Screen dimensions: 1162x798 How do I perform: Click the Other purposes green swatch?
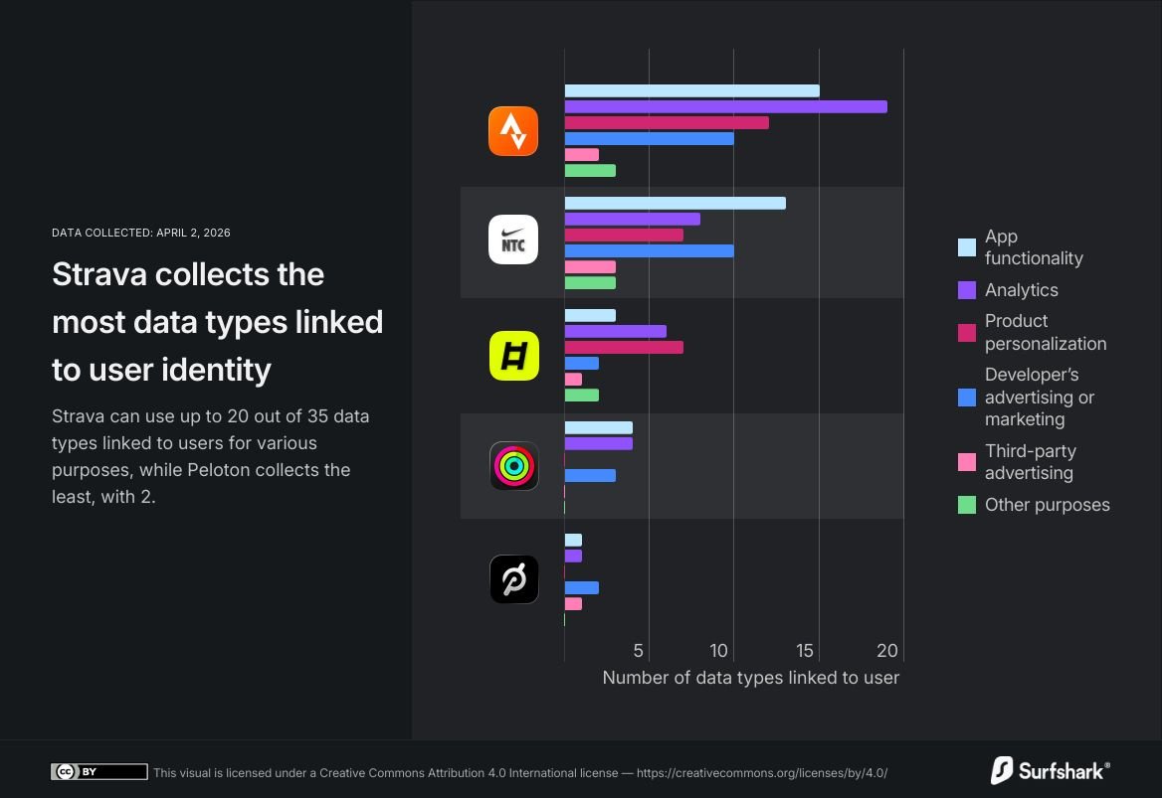click(966, 505)
